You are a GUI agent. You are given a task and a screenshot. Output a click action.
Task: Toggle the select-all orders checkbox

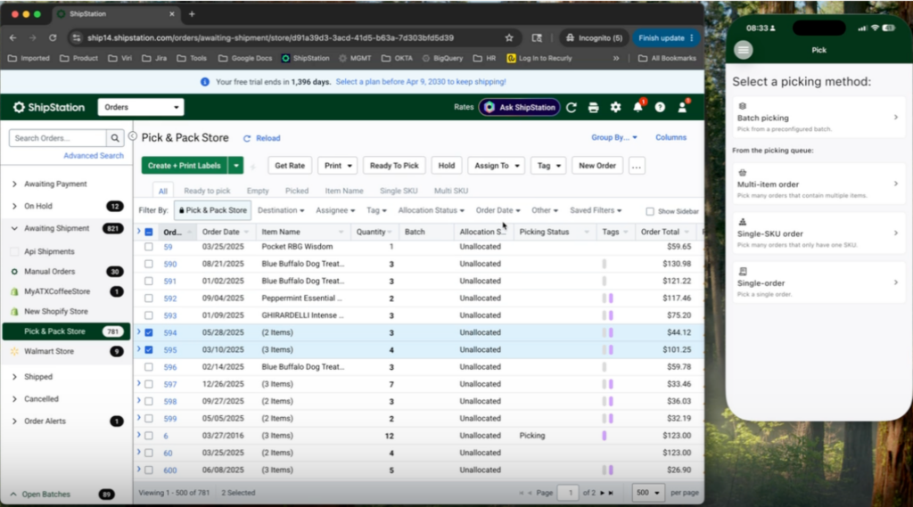149,232
